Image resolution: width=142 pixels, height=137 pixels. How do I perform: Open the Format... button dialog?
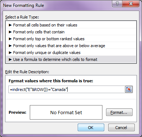tap(119, 112)
